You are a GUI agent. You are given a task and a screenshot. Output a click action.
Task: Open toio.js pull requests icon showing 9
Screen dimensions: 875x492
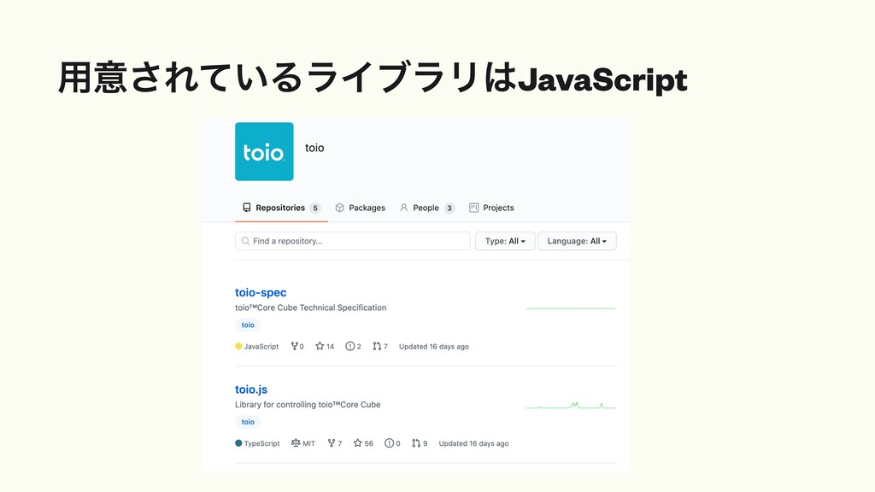[x=416, y=443]
